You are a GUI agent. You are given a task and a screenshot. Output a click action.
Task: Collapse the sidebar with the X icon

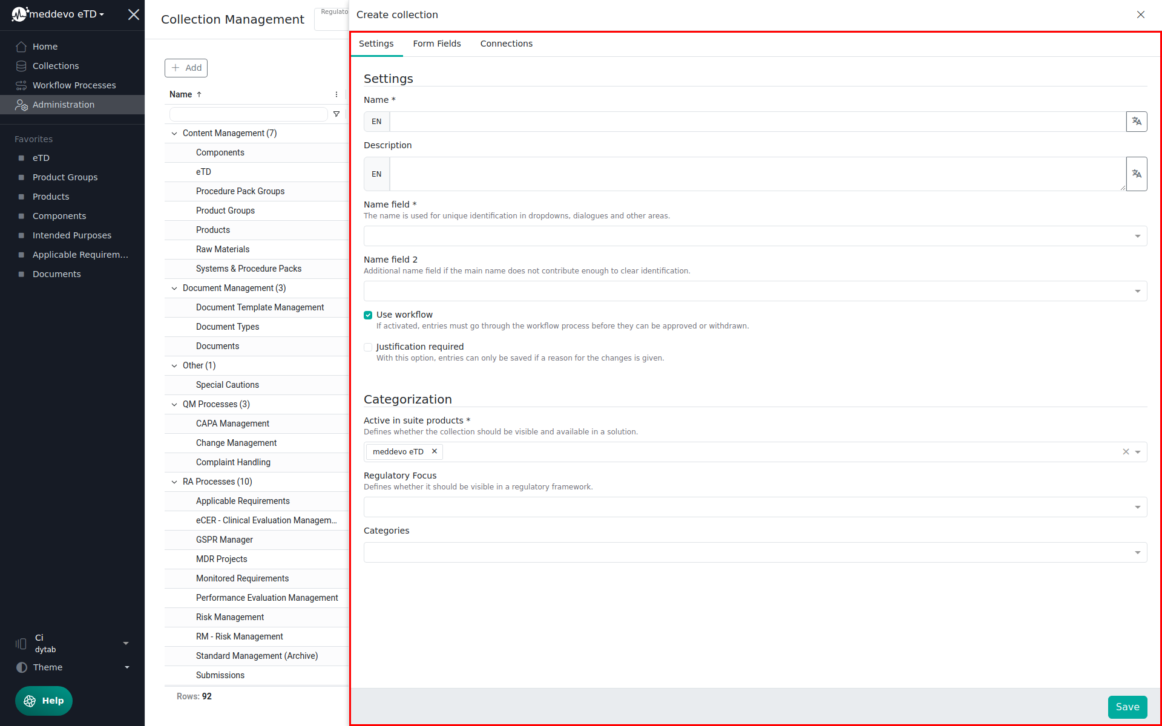coord(134,15)
